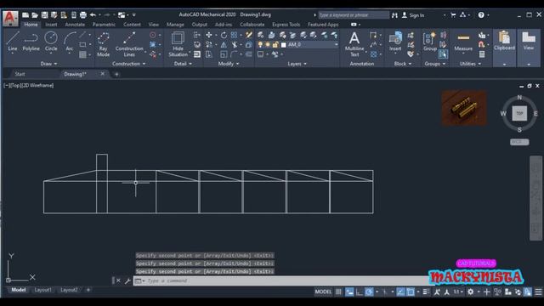Select the Circle tool
The width and height of the screenshot is (544, 306).
click(51, 42)
